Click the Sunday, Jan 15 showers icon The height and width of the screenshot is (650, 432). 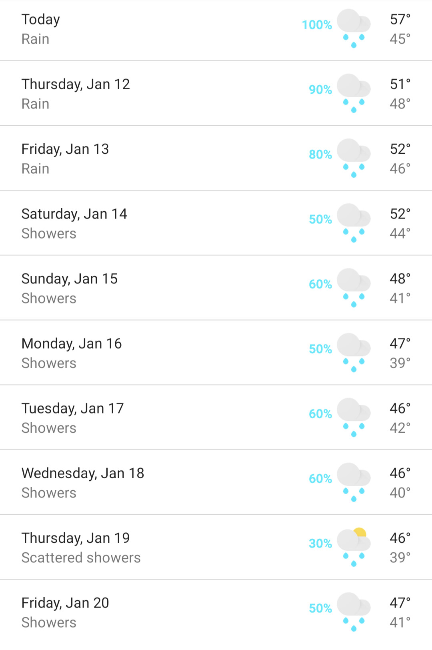tap(354, 288)
